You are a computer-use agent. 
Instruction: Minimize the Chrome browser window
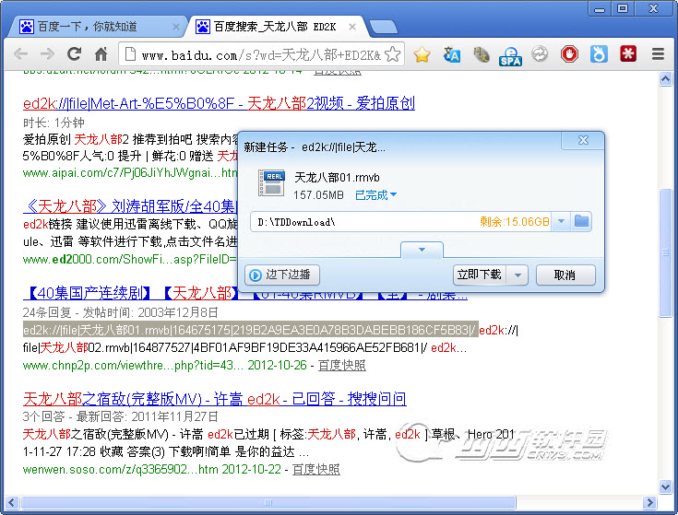tap(600, 8)
